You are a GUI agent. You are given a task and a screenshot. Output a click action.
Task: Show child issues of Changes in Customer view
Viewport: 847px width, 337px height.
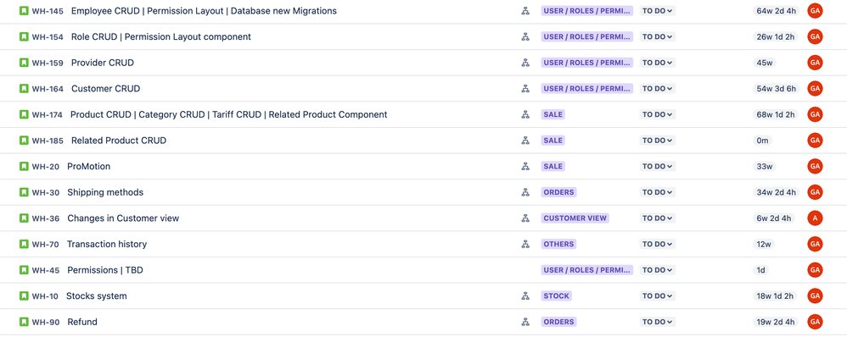point(525,218)
